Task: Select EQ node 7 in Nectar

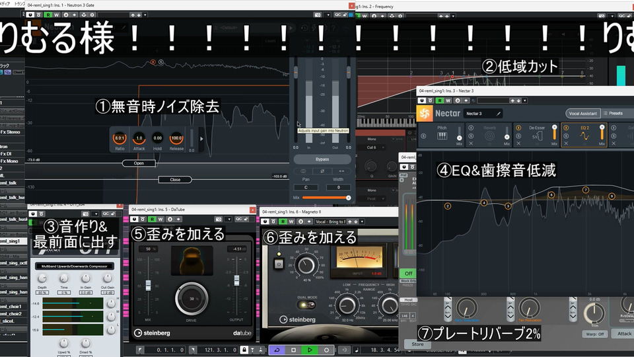Action: click(586, 190)
